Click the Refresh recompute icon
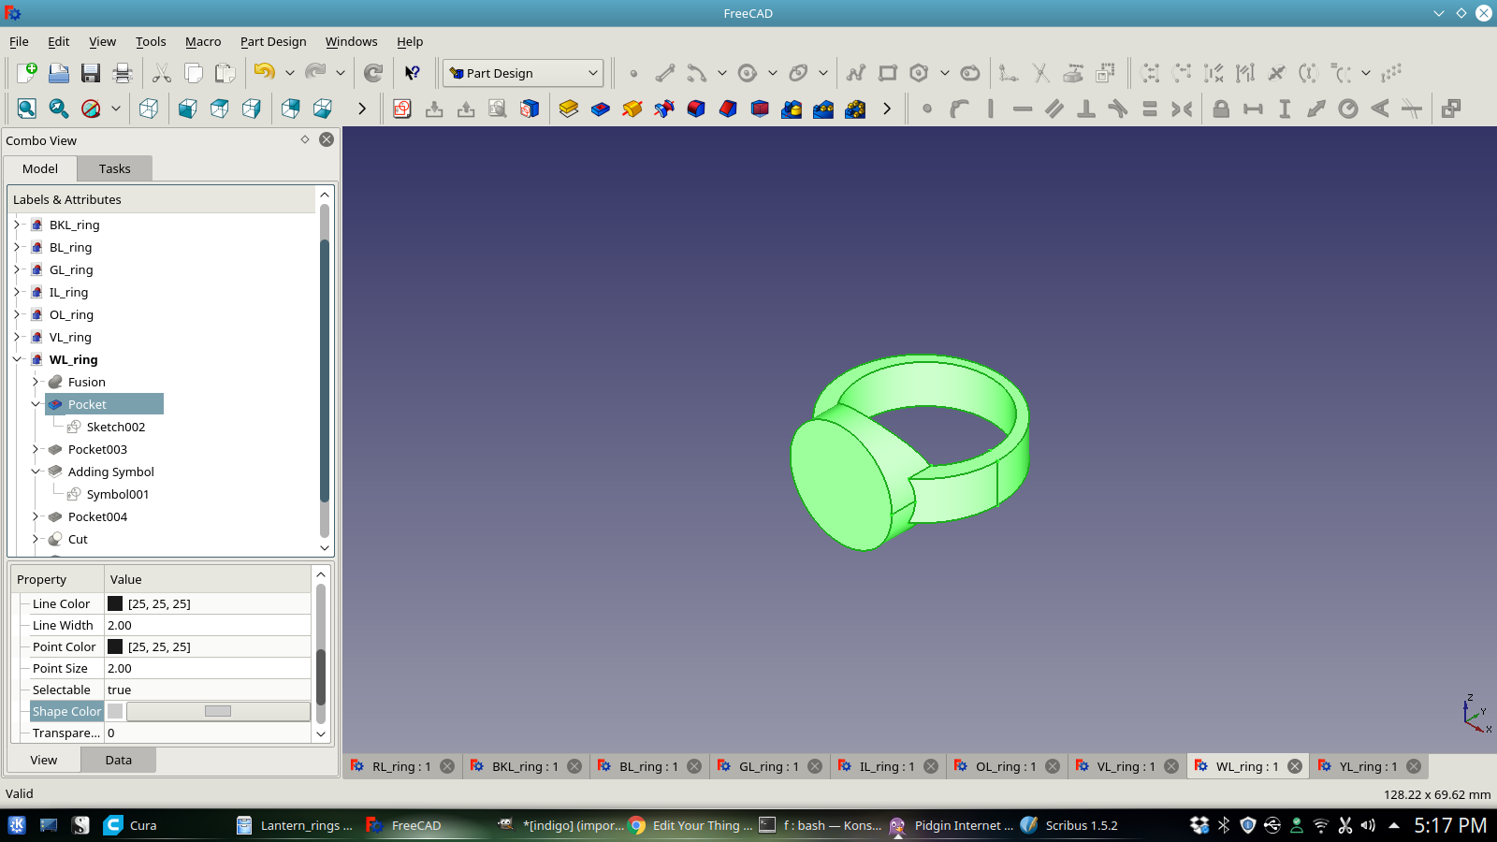The width and height of the screenshot is (1497, 842). [x=373, y=73]
